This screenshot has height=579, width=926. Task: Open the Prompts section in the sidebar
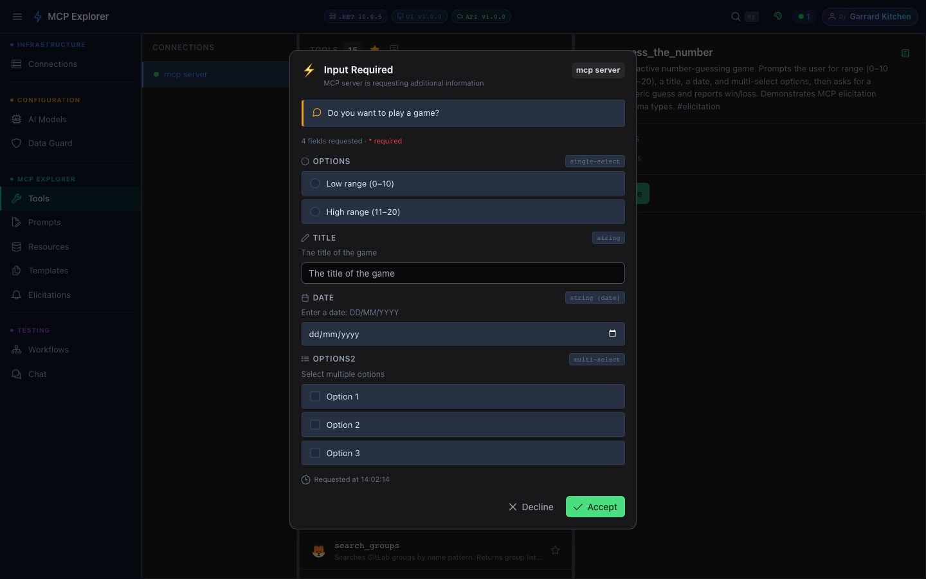pos(16,222)
